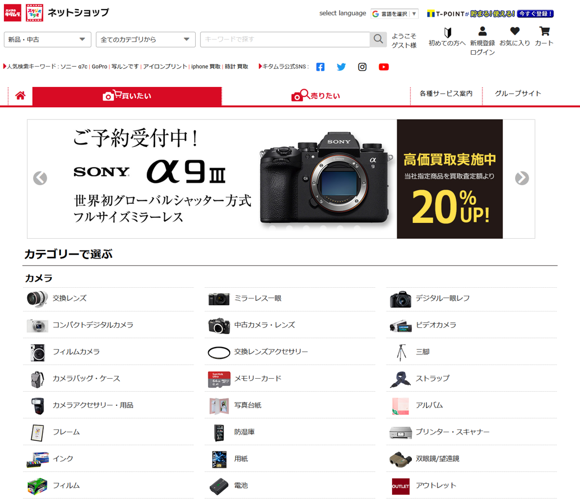Click the keyword search field
This screenshot has height=500, width=580.
[x=285, y=40]
